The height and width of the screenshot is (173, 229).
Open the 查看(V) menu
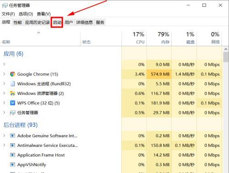click(x=44, y=14)
